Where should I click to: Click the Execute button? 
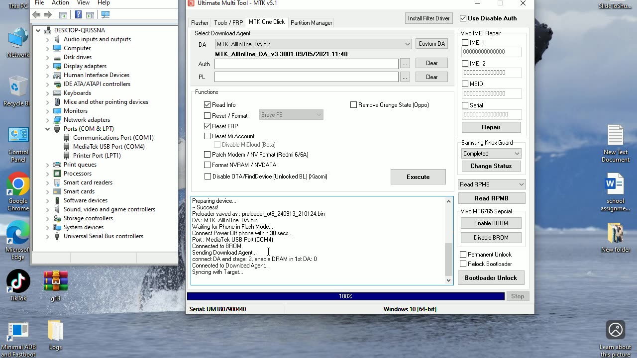pyautogui.click(x=418, y=177)
